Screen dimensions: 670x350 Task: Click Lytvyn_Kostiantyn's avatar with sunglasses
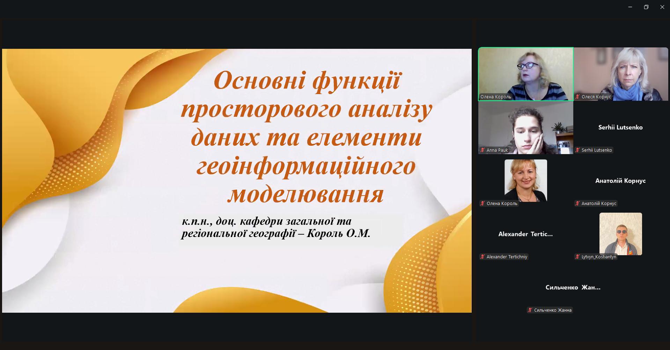click(620, 234)
